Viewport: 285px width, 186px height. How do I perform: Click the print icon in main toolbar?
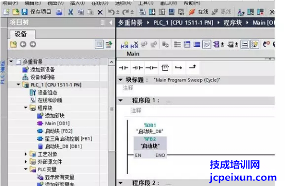point(59,12)
